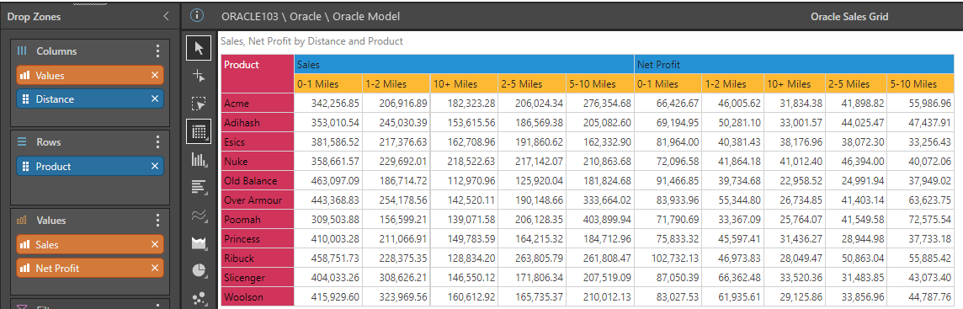Select the pie chart visualization
The image size is (963, 309).
tap(199, 270)
